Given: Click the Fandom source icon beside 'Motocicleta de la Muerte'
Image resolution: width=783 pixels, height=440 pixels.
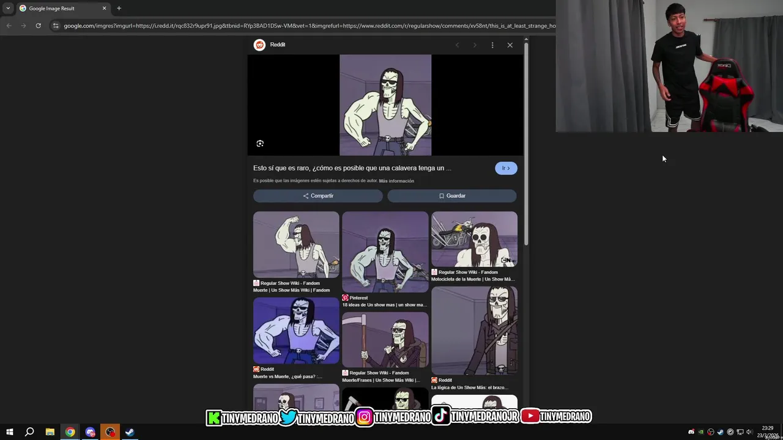Looking at the screenshot, I should point(434,272).
